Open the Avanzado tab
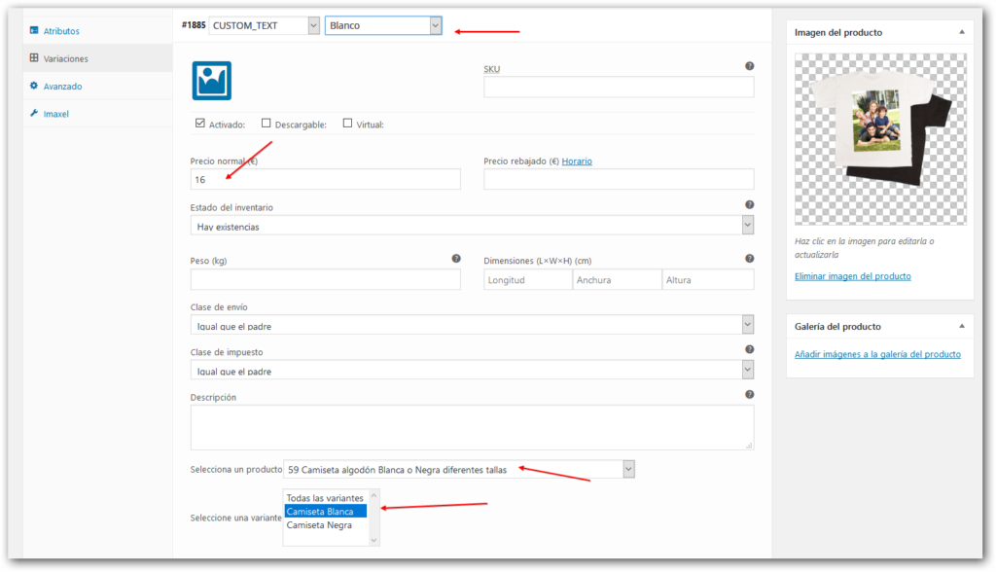996x572 pixels. [62, 86]
